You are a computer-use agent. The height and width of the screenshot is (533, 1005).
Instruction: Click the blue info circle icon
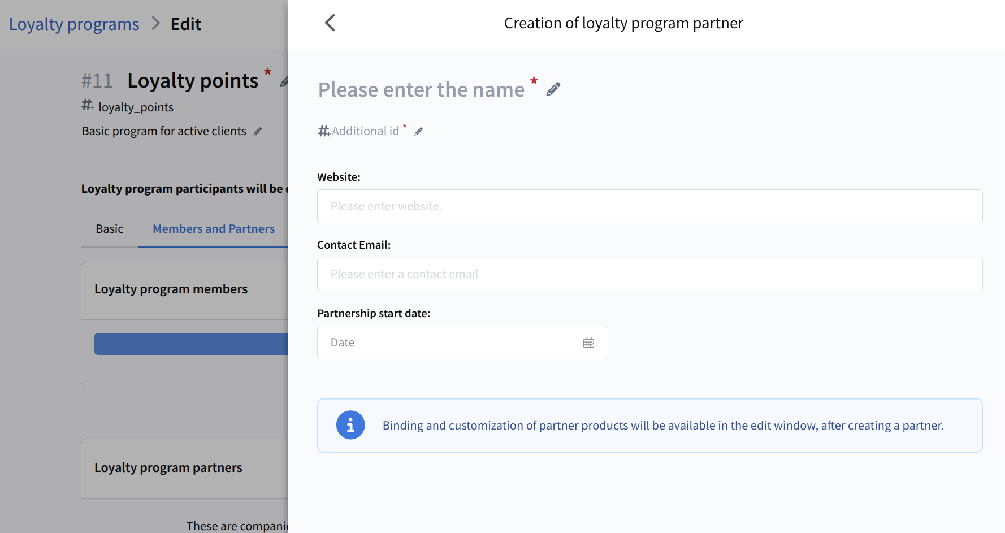(x=350, y=425)
